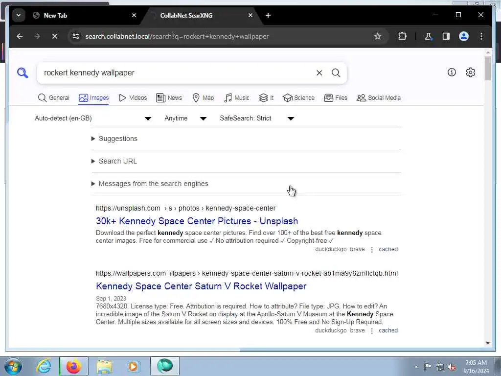Click the scrollbar down arrow
The width and height of the screenshot is (501, 376).
point(488,343)
